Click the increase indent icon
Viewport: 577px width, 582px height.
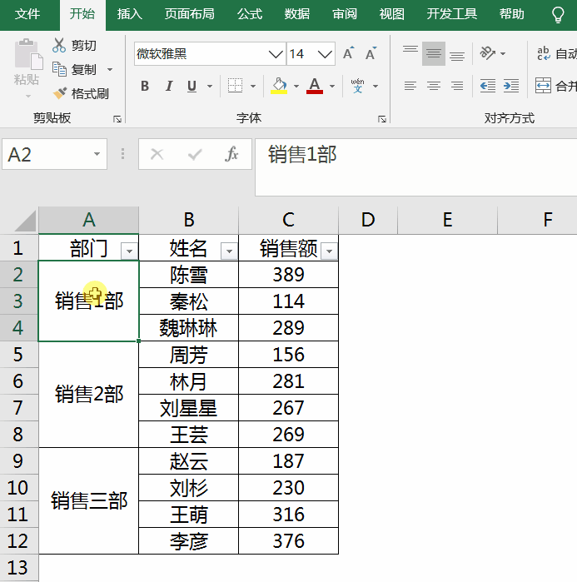tap(511, 86)
